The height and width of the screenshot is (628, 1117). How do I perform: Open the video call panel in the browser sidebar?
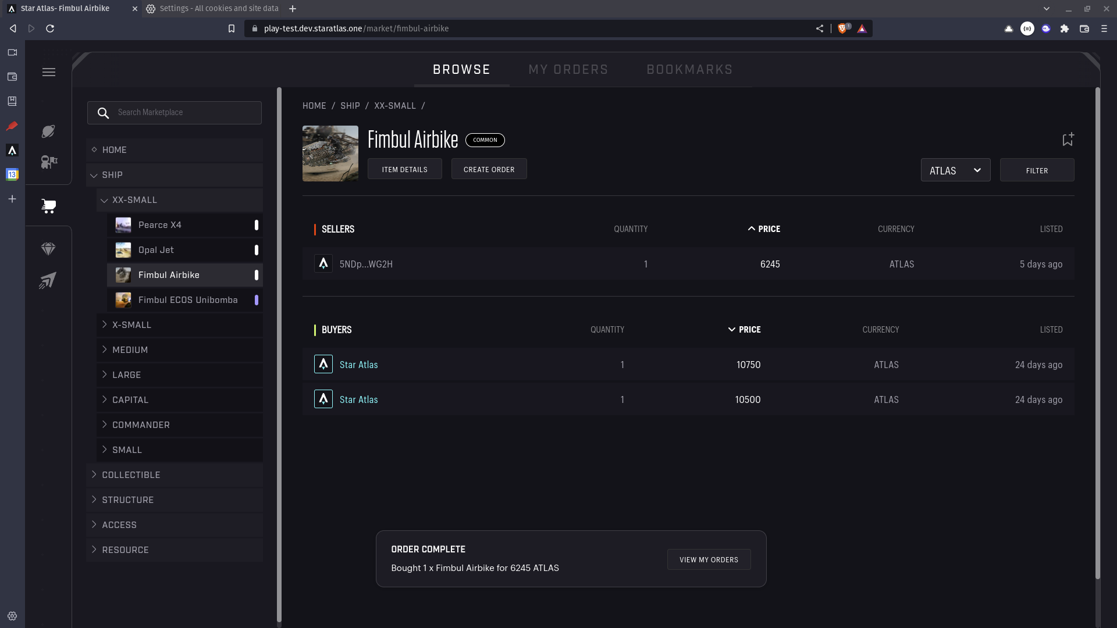pos(12,52)
